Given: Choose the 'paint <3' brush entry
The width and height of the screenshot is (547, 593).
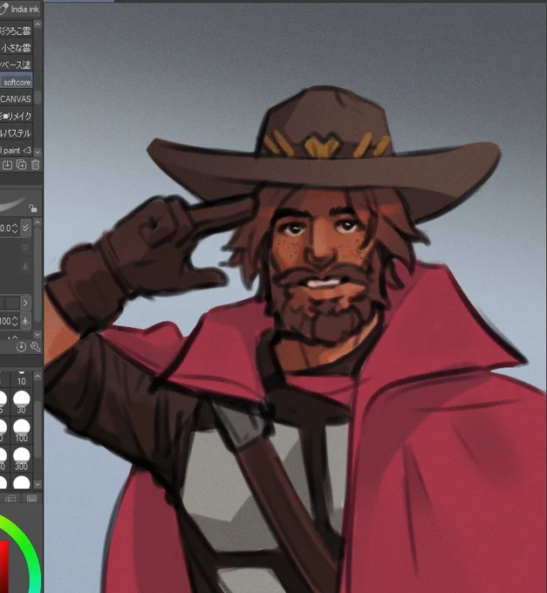Looking at the screenshot, I should 16,150.
